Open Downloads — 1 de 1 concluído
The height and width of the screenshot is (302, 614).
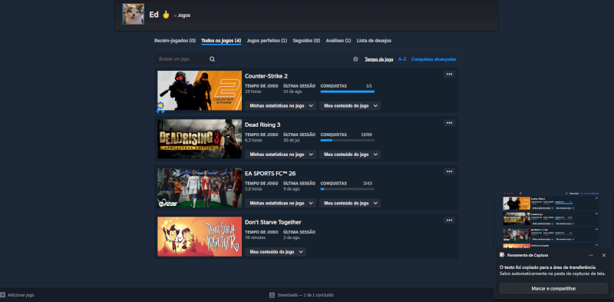coord(305,295)
